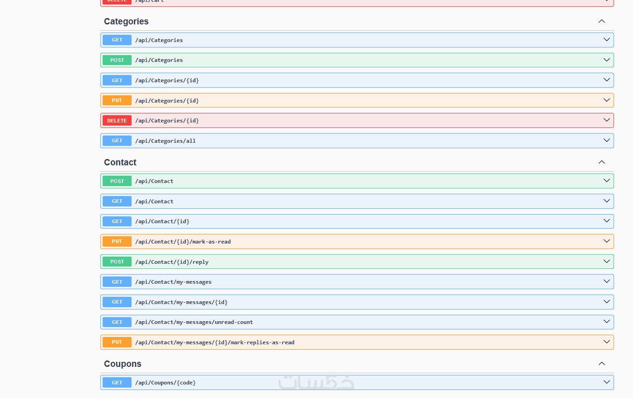The image size is (633, 398).
Task: Expand GET /api/Contact/my-messages row arrow
Action: (x=607, y=281)
